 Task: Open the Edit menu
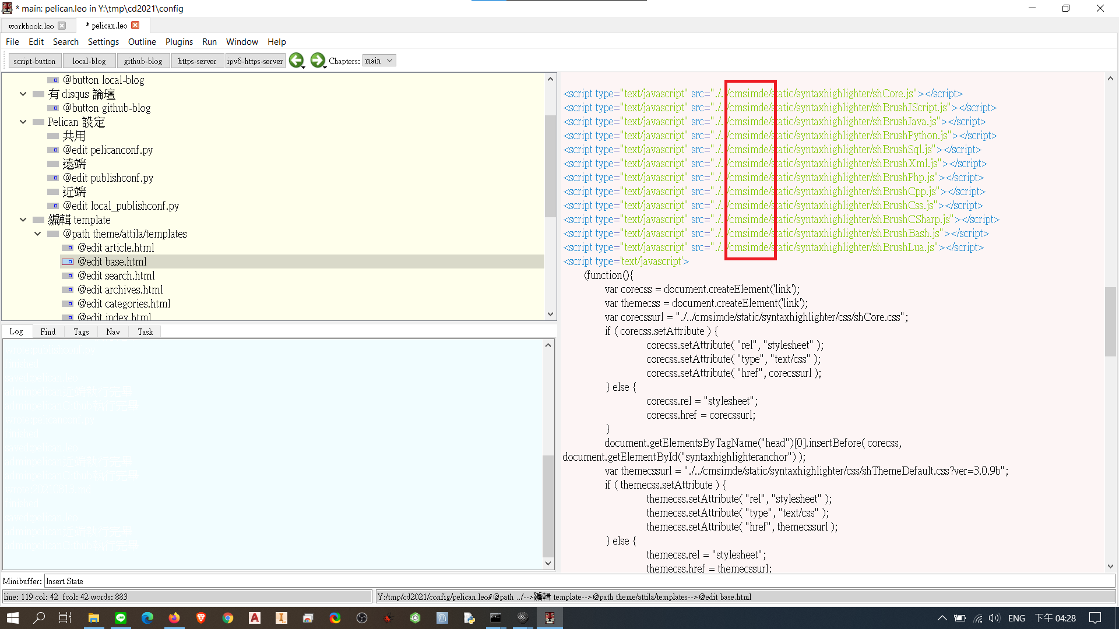pyautogui.click(x=36, y=42)
